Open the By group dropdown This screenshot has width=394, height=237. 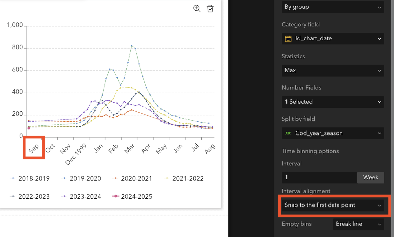[332, 7]
